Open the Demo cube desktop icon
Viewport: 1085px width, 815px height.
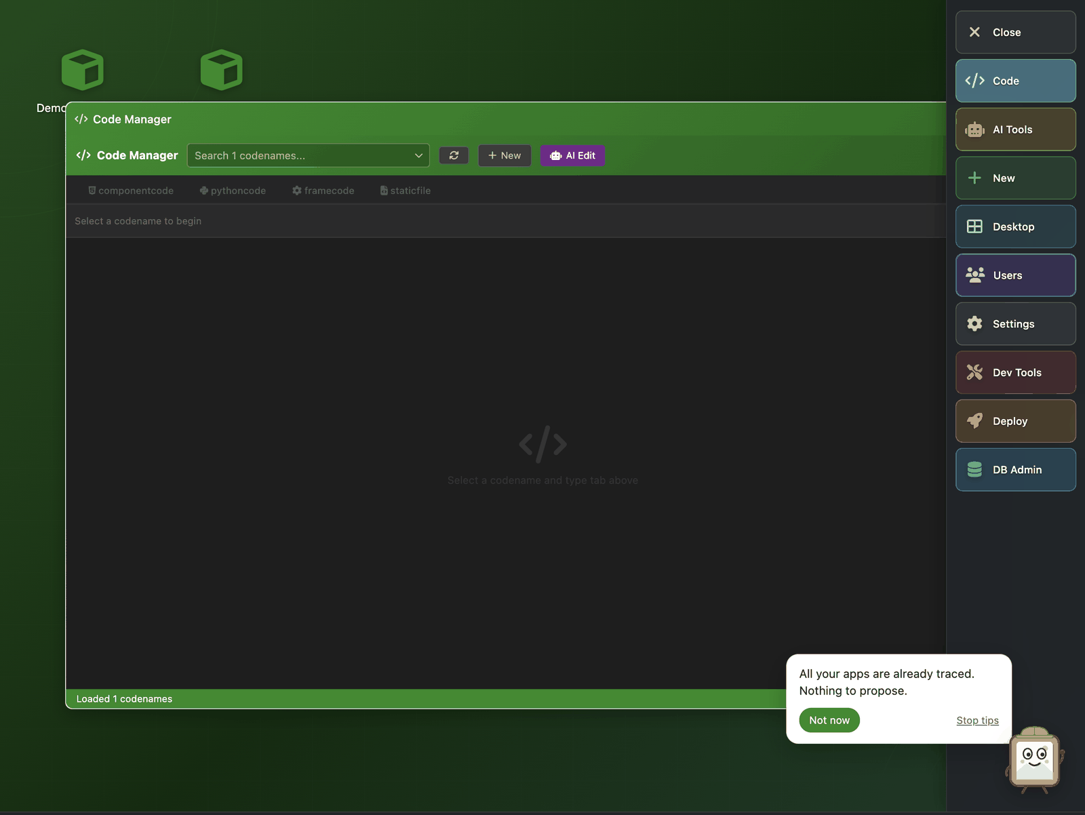(x=82, y=70)
